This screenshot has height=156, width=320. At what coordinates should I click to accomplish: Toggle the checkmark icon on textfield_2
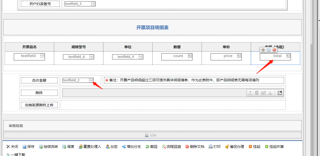91,80
